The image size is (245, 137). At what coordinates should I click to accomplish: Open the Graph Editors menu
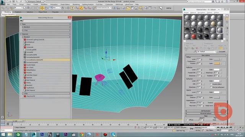(x=65, y=5)
